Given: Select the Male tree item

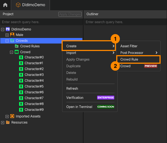Looking at the screenshot, I should (x=19, y=35).
